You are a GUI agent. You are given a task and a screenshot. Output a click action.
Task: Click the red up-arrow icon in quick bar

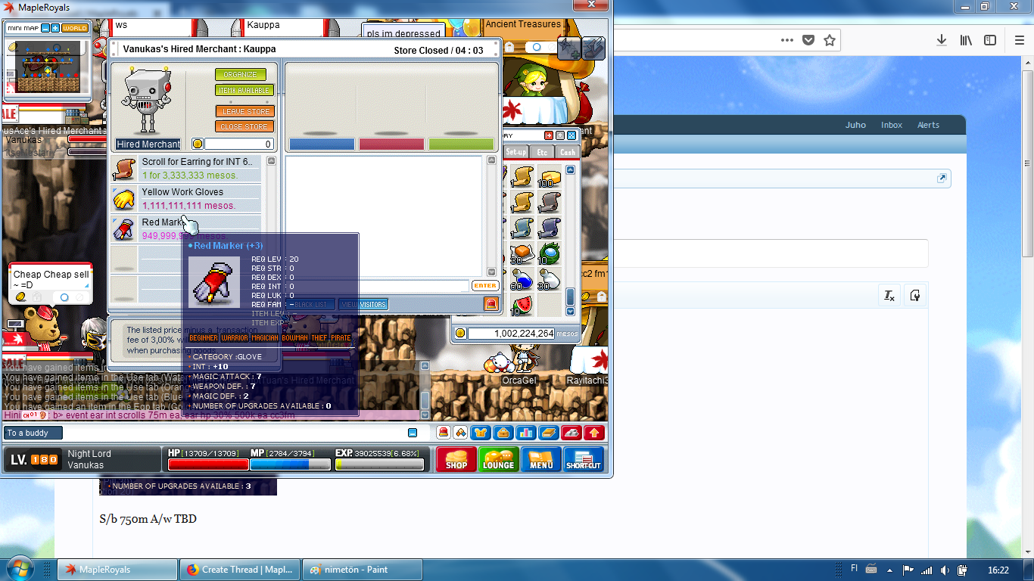click(x=594, y=433)
